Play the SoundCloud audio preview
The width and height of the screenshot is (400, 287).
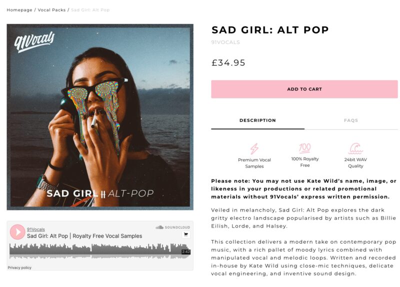(17, 232)
